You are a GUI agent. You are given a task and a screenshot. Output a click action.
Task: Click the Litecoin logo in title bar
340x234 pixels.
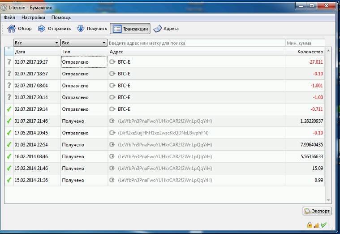pos(4,8)
